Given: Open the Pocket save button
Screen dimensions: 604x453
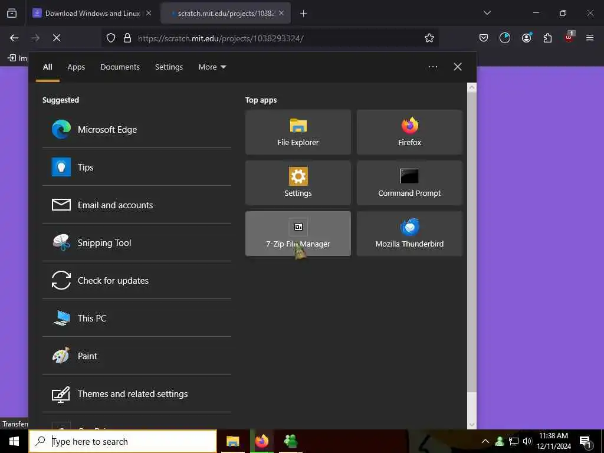Looking at the screenshot, I should [x=484, y=38].
